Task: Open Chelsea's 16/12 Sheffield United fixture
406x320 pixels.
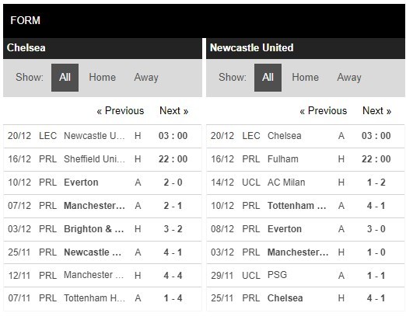Action: (x=103, y=159)
